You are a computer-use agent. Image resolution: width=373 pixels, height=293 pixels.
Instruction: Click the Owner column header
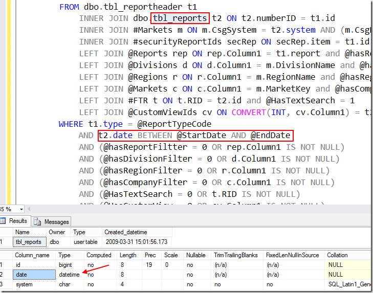click(58, 232)
